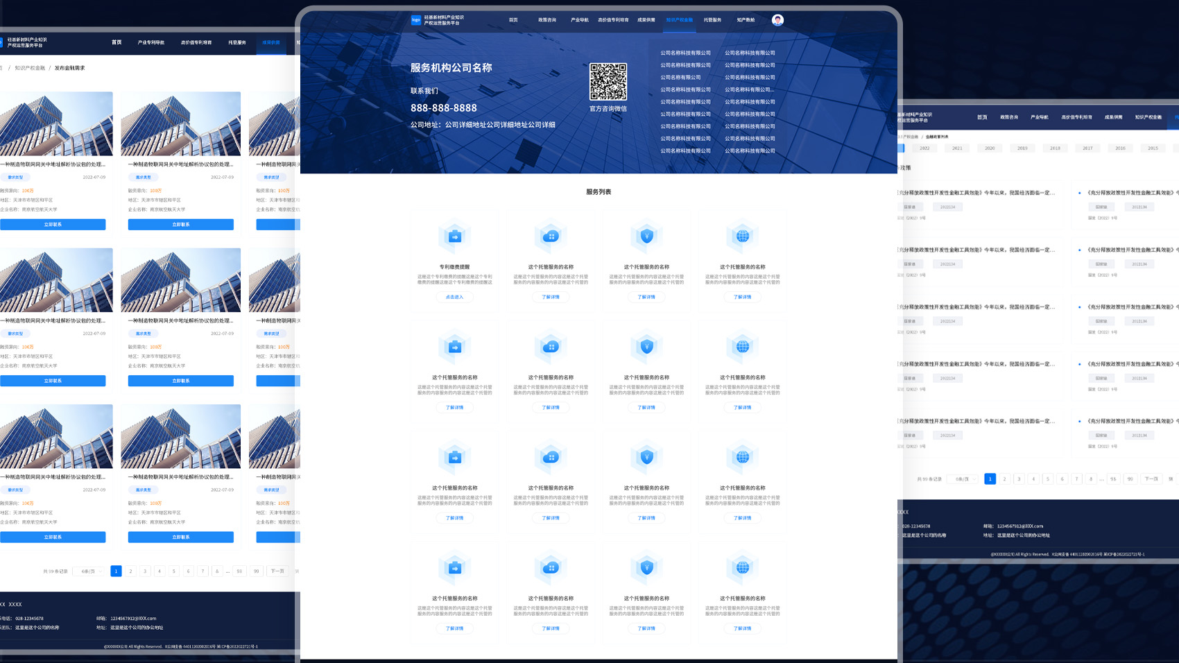Click the truncated 公司名称科有限公司... company link
This screenshot has height=663, width=1179.
(750, 89)
